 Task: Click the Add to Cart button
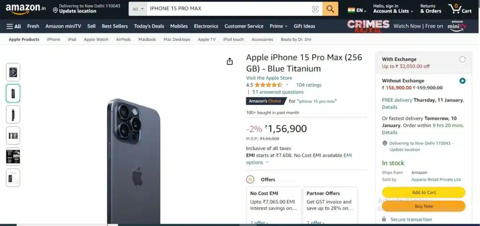[424, 192]
